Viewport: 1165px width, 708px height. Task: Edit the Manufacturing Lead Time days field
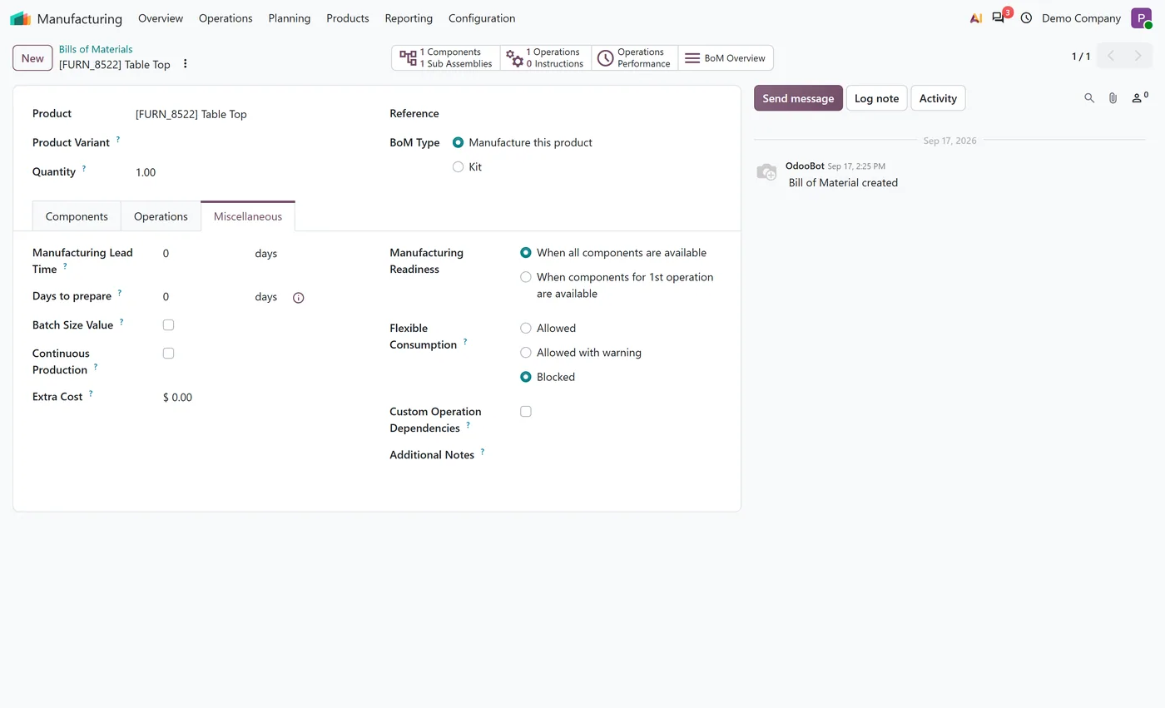pos(205,254)
